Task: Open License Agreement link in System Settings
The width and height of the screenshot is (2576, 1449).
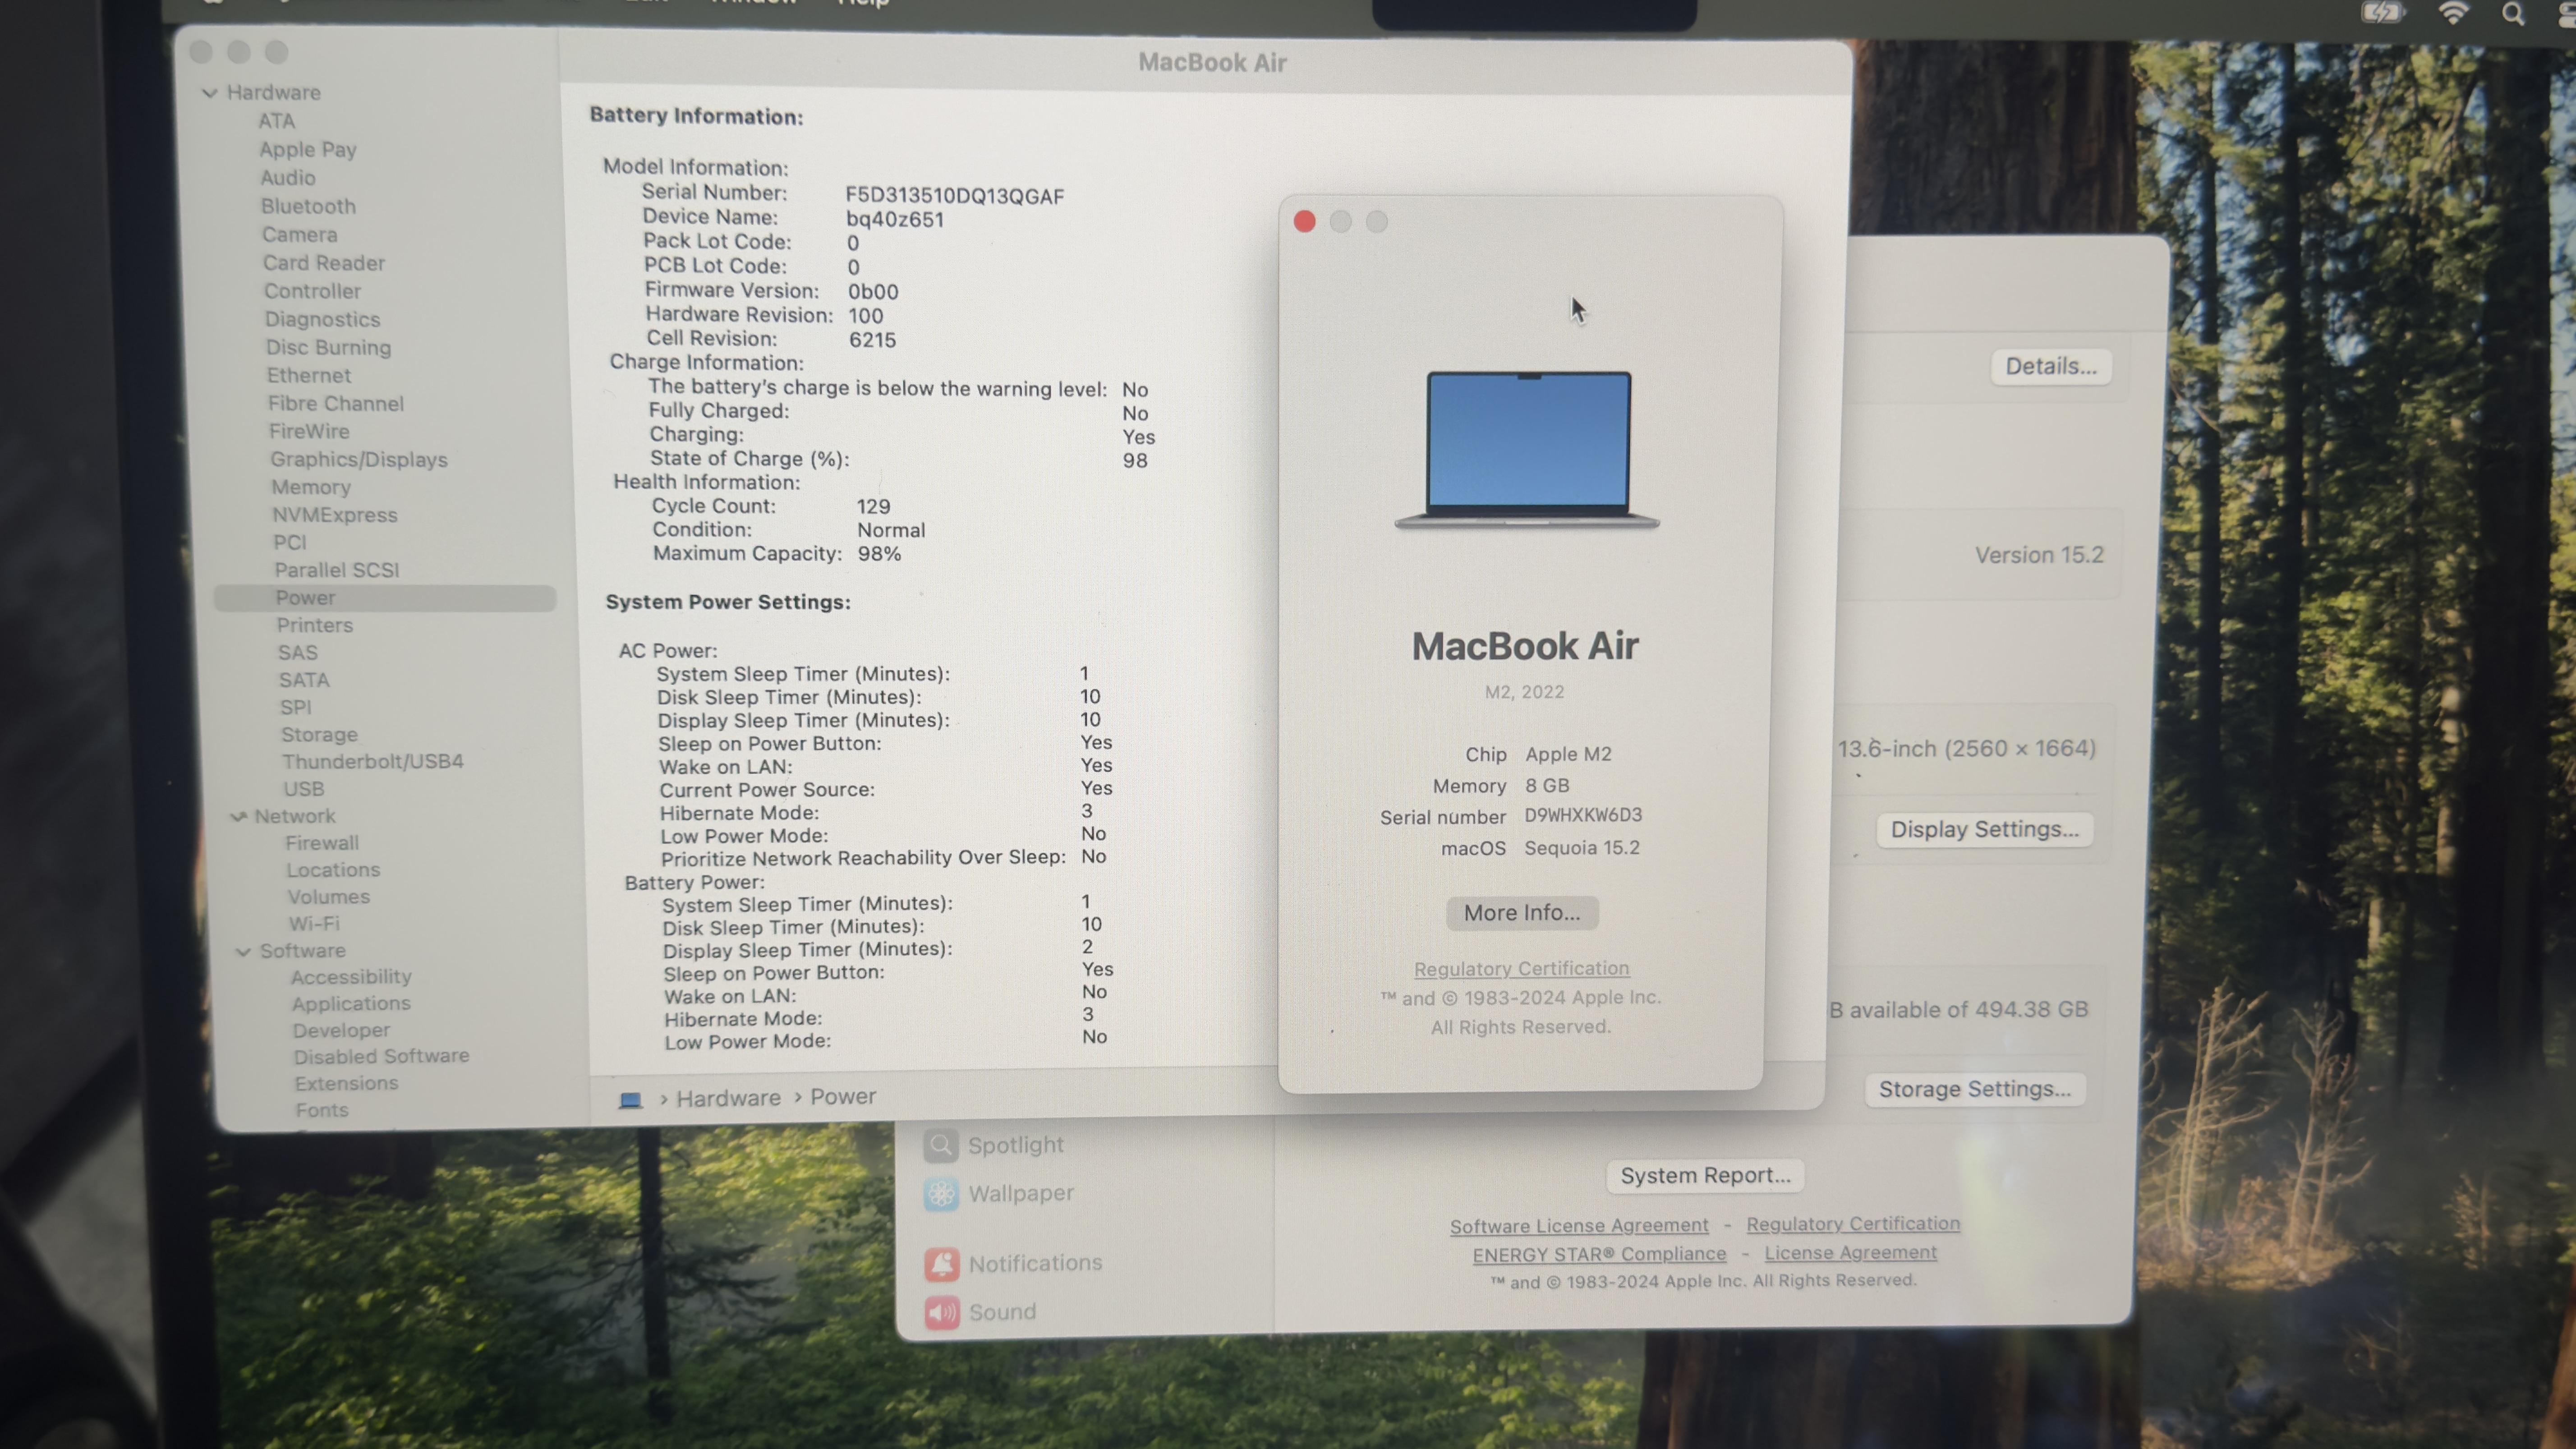Action: coord(1850,1253)
